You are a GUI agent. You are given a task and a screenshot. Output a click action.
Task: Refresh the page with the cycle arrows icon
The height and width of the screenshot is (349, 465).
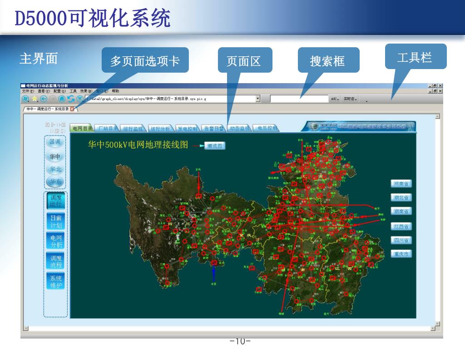(x=71, y=99)
